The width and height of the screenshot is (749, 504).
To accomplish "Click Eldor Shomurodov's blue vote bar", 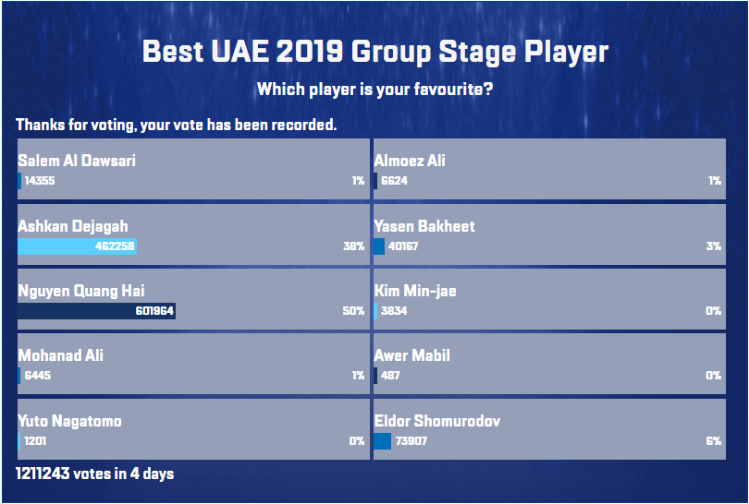I will point(382,441).
